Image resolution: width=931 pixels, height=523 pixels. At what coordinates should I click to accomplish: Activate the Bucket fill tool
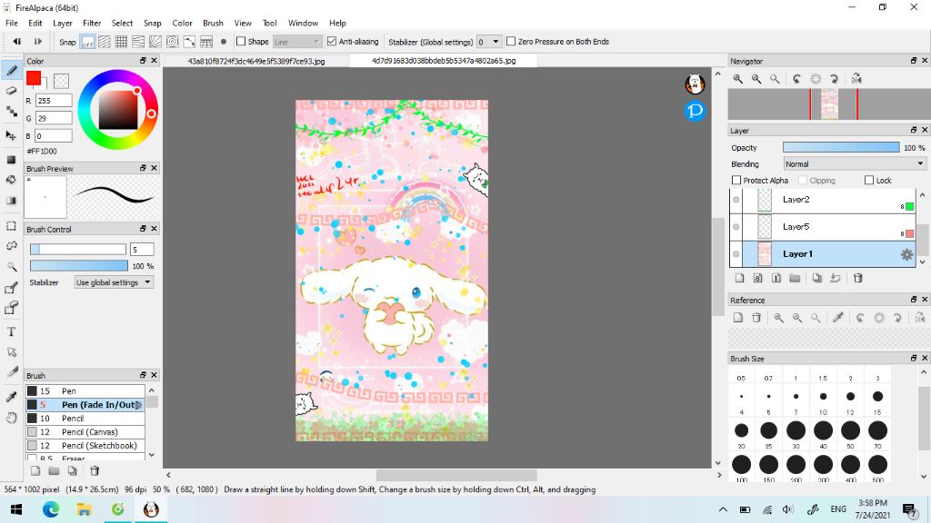[x=11, y=180]
